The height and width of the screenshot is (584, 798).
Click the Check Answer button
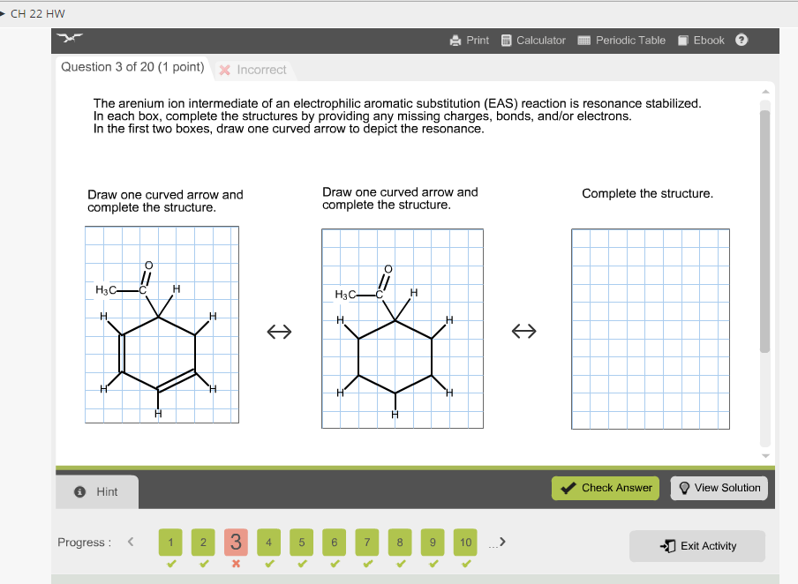605,488
